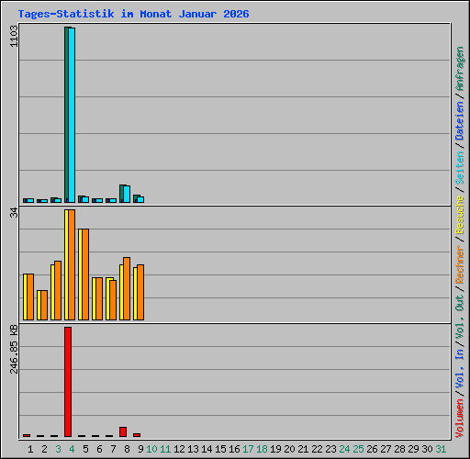Click the orange hosts bar for day 9
Image resolution: width=470 pixels, height=459 pixels.
pyautogui.click(x=140, y=293)
